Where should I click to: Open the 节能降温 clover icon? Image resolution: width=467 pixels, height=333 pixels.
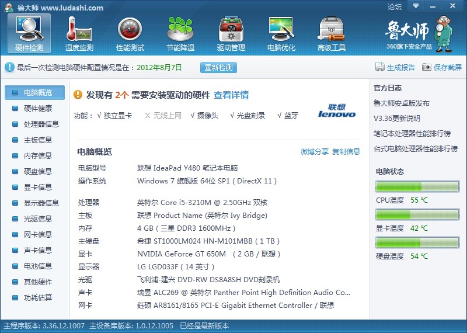(180, 29)
